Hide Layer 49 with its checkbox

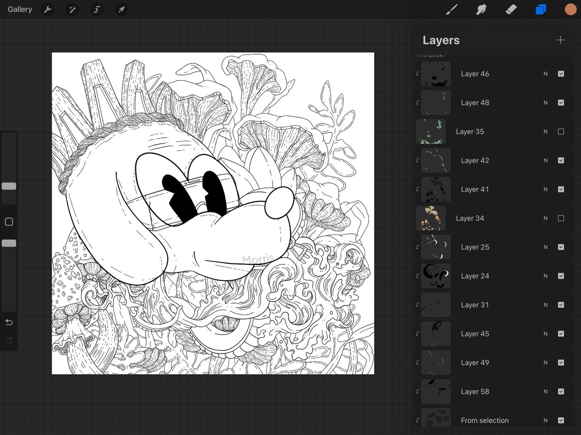pos(561,362)
